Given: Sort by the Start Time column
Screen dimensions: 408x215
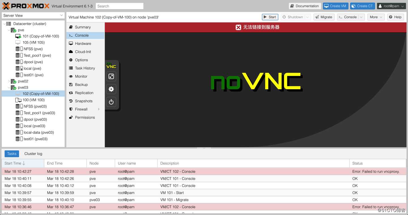Looking at the screenshot, I should point(23,163).
